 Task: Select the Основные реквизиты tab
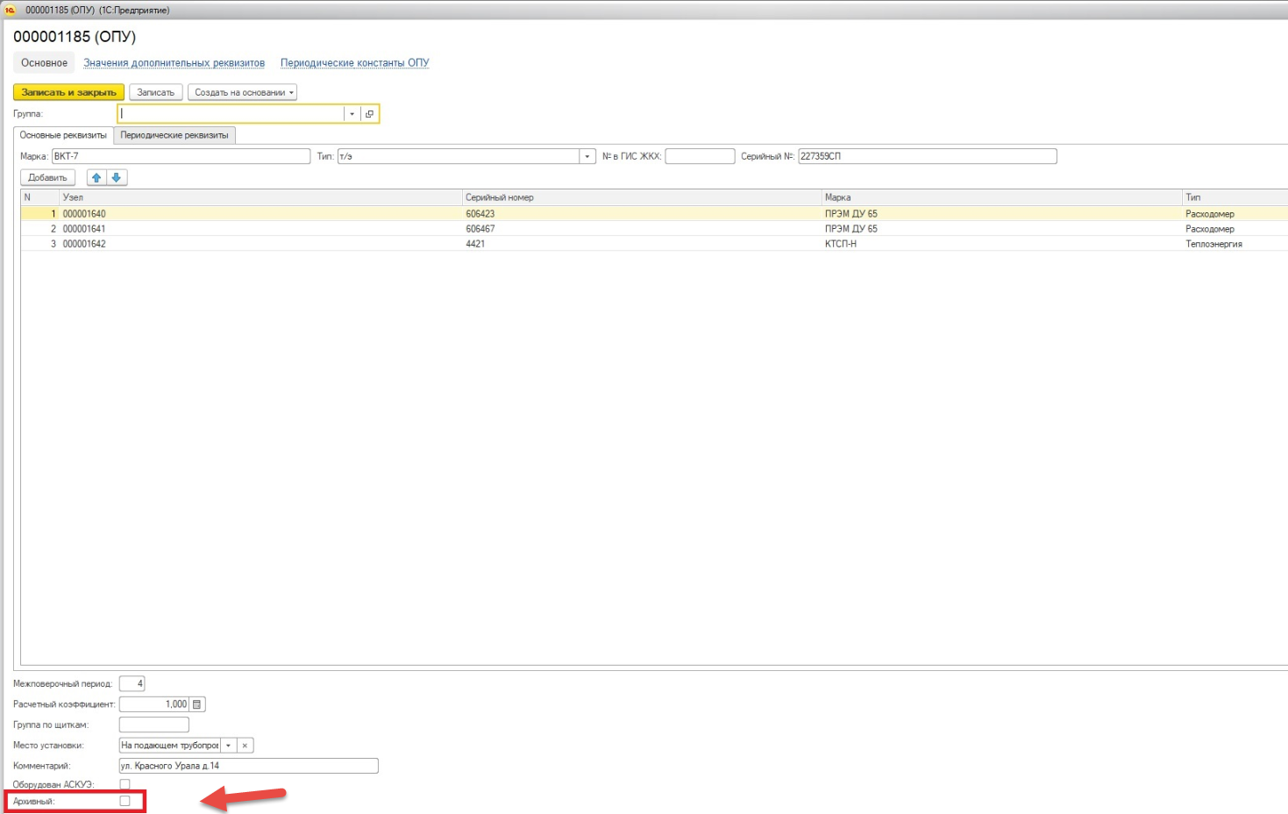click(x=63, y=135)
